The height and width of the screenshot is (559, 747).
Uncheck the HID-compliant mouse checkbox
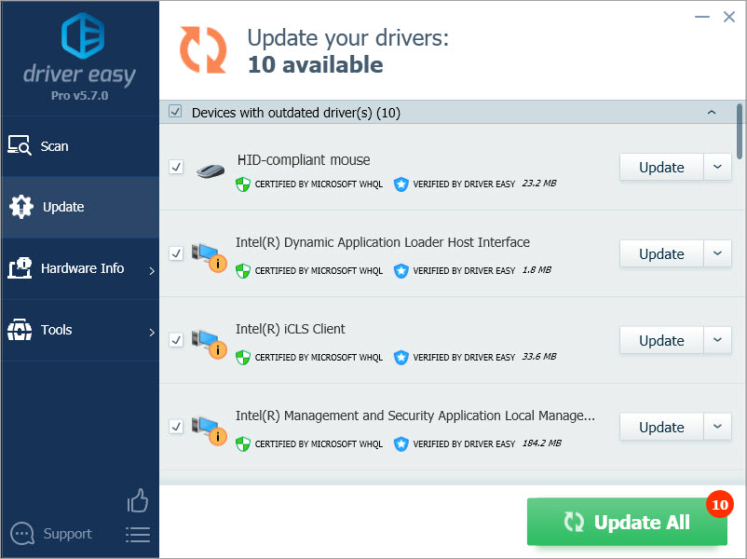[x=176, y=167]
